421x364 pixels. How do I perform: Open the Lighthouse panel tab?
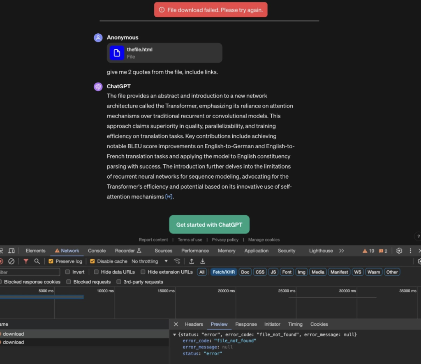pyautogui.click(x=321, y=251)
